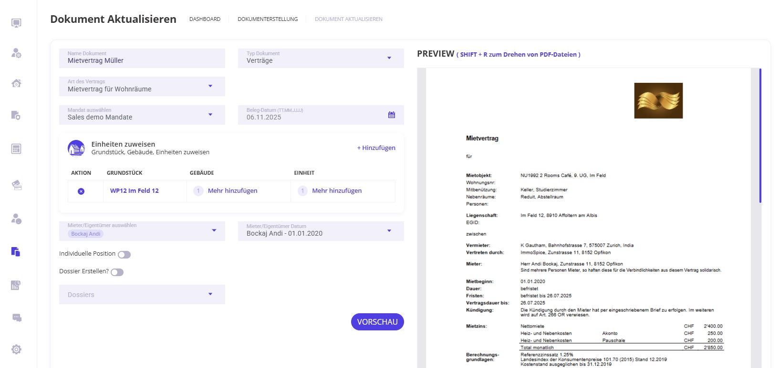Screen dimensions: 779x368
Task: Toggle the Individuelle Position switch
Action: click(124, 255)
